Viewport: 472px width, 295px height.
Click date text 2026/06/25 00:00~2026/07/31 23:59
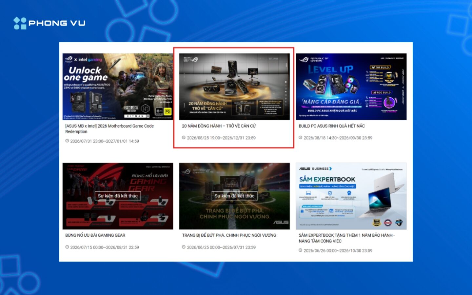point(221,247)
